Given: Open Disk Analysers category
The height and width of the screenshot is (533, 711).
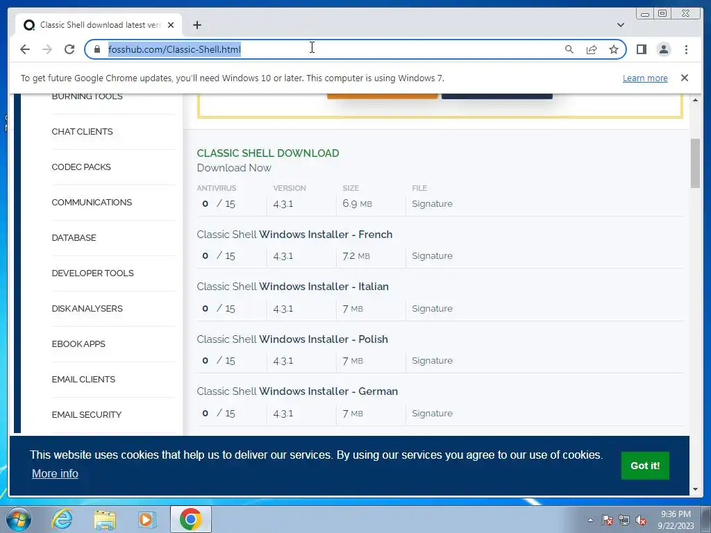Looking at the screenshot, I should 87,308.
